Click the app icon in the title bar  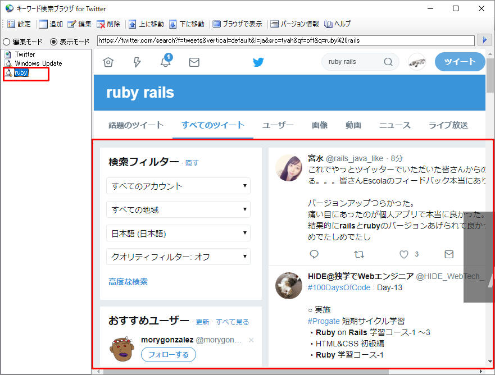9,8
